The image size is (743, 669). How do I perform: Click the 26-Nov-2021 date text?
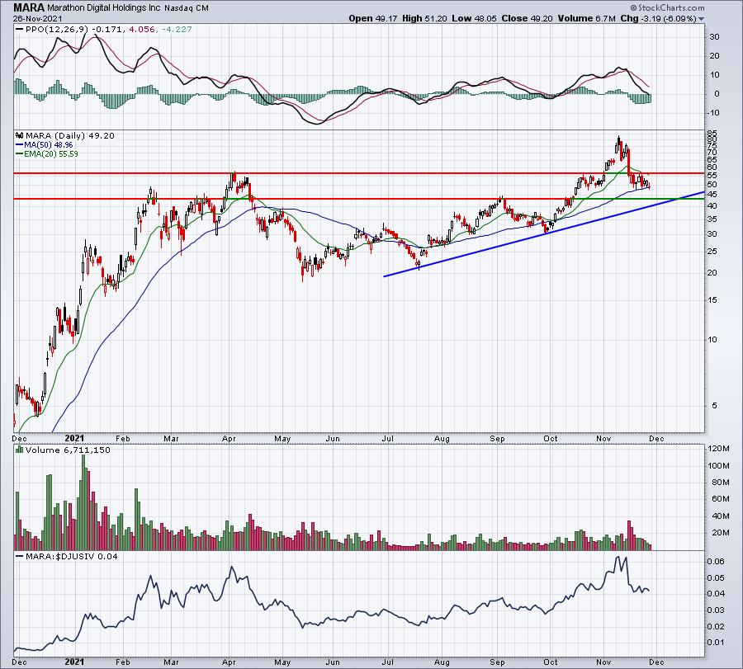click(x=33, y=18)
